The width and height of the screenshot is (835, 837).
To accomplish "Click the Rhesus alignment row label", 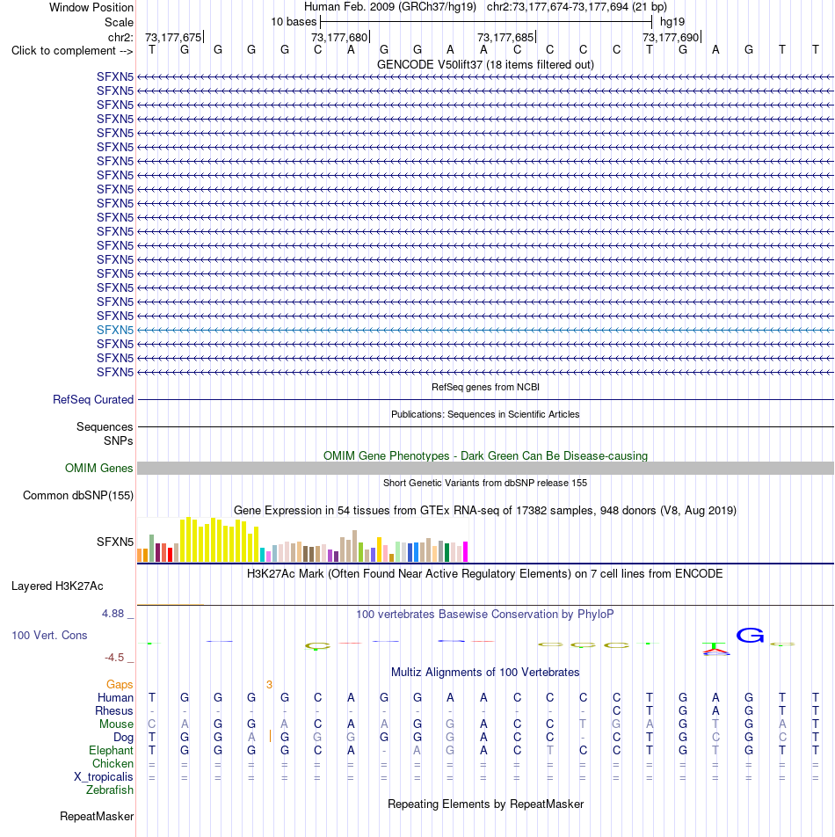I will coord(114,711).
